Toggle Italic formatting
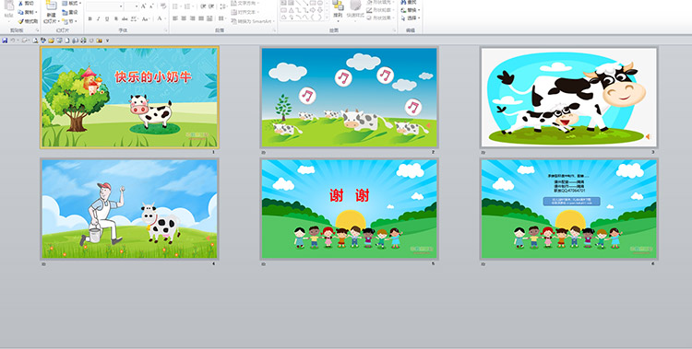692x349 pixels. pos(99,18)
